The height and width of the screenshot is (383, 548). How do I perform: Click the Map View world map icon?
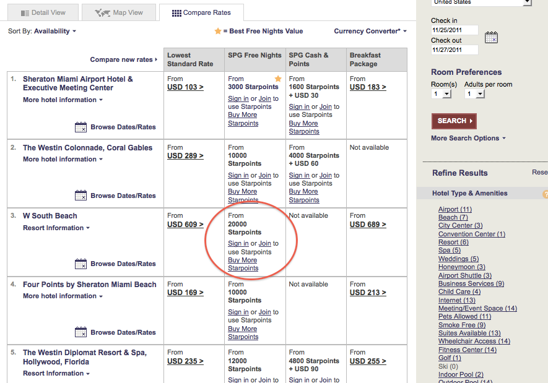(102, 13)
